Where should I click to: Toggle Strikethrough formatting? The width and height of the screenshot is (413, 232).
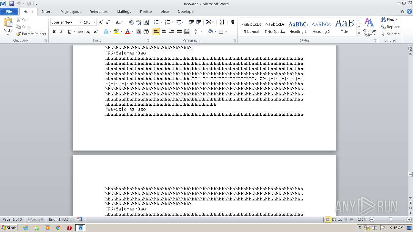coord(81,32)
